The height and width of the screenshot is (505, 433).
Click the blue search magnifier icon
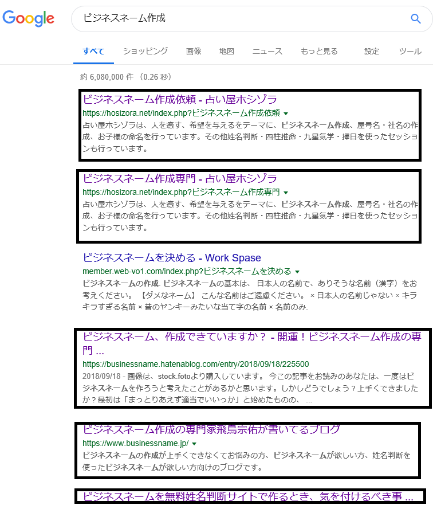click(416, 19)
